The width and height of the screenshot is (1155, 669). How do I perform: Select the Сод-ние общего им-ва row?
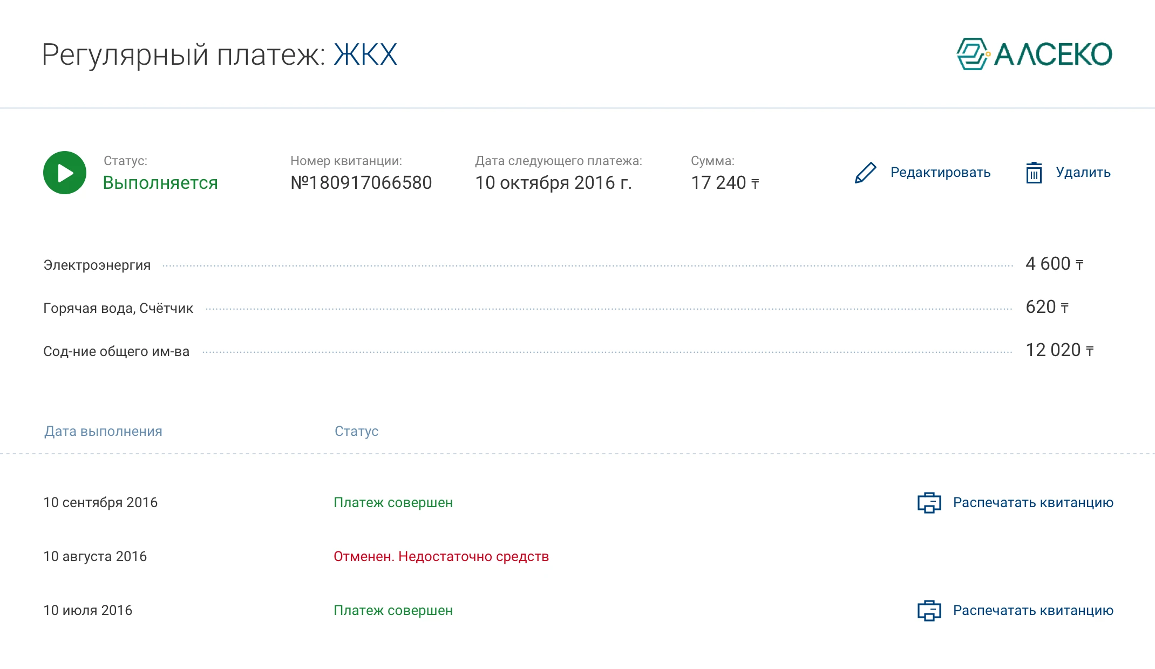[x=116, y=352]
